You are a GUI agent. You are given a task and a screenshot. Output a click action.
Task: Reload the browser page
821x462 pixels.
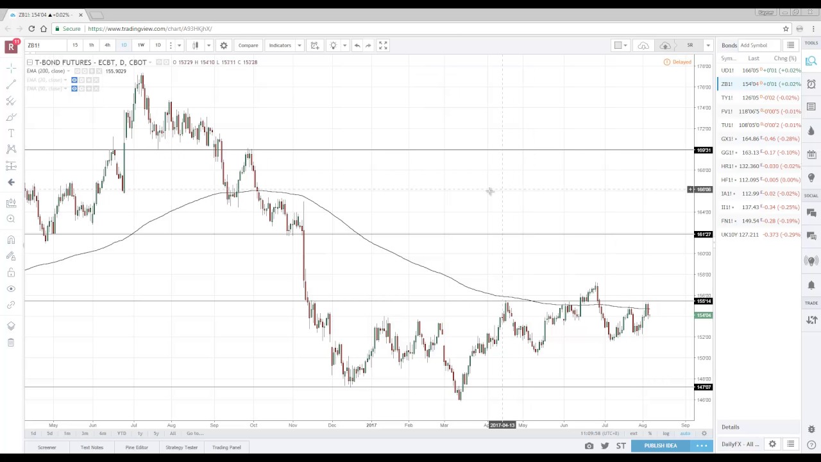tap(31, 29)
